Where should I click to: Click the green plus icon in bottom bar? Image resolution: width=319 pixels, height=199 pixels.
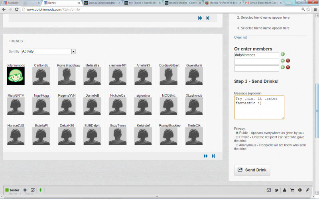[41, 190]
